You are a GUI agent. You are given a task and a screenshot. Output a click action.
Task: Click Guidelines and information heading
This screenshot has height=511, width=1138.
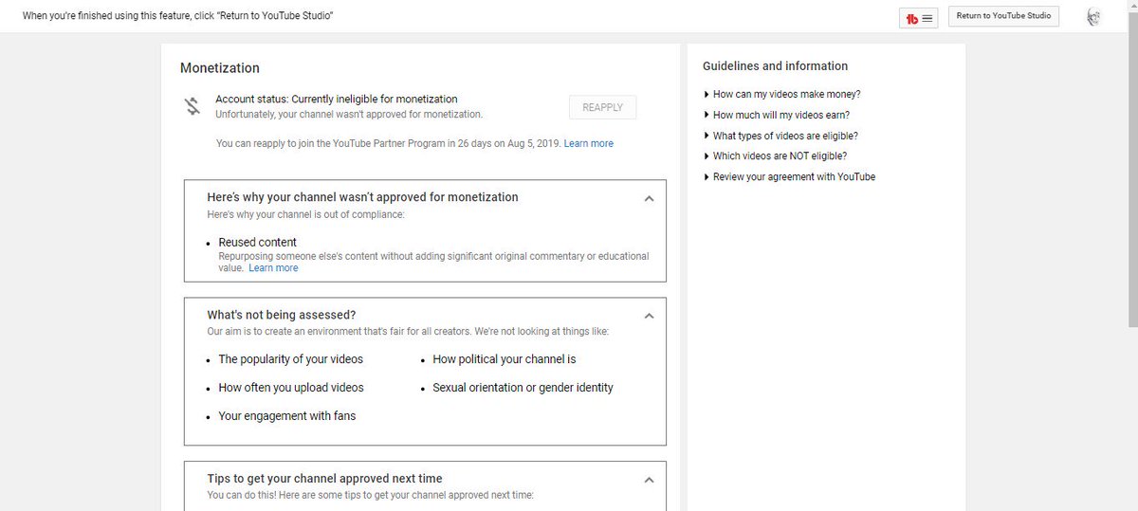pos(775,66)
